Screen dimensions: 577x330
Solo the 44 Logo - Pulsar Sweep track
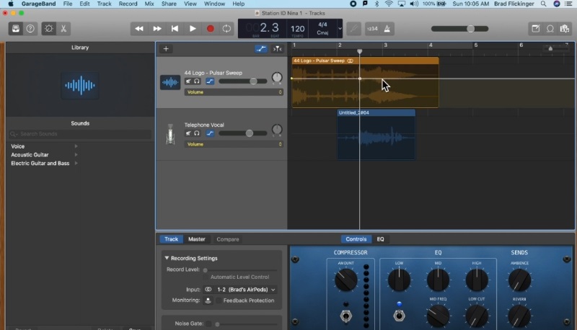[197, 81]
